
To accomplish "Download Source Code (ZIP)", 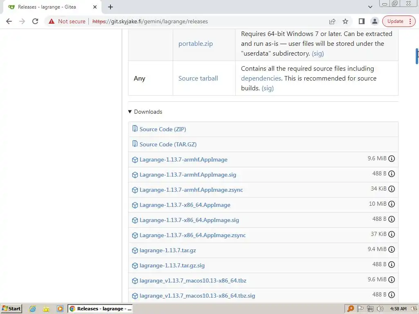I will click(x=163, y=129).
